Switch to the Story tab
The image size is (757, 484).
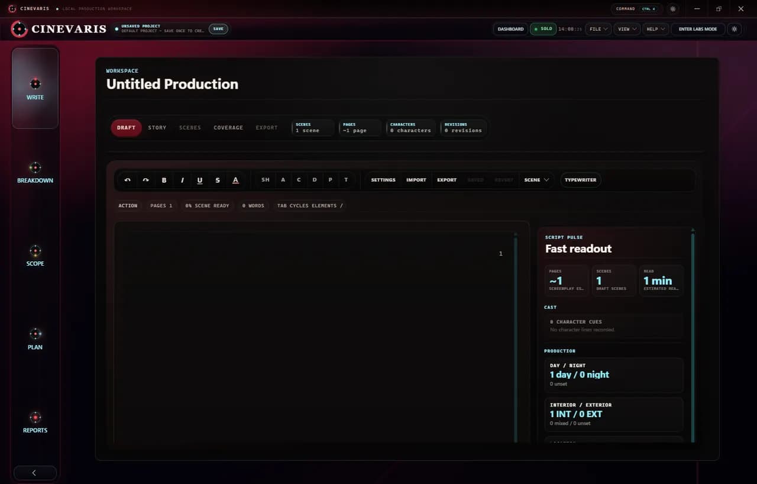pyautogui.click(x=157, y=128)
